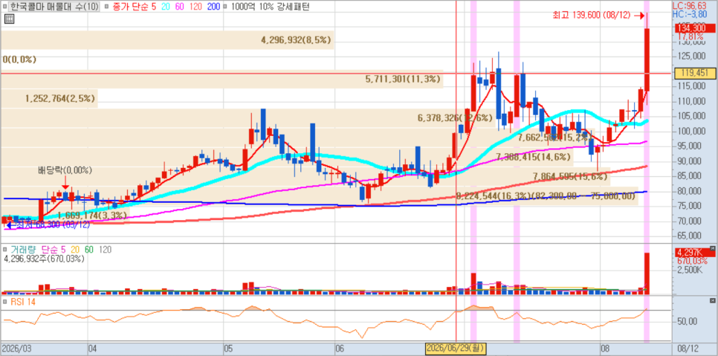Image resolution: width=718 pixels, height=356 pixels.
Task: Click the 2,500K volume axis label
Action: coord(690,271)
